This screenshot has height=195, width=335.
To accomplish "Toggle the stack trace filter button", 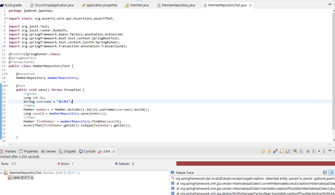I will click(331, 173).
